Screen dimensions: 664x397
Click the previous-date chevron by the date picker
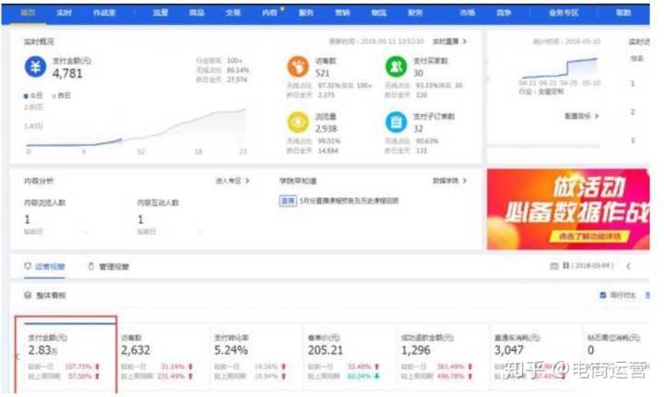click(628, 266)
